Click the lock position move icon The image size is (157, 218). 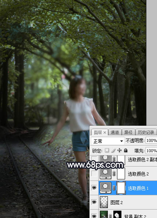120,150
